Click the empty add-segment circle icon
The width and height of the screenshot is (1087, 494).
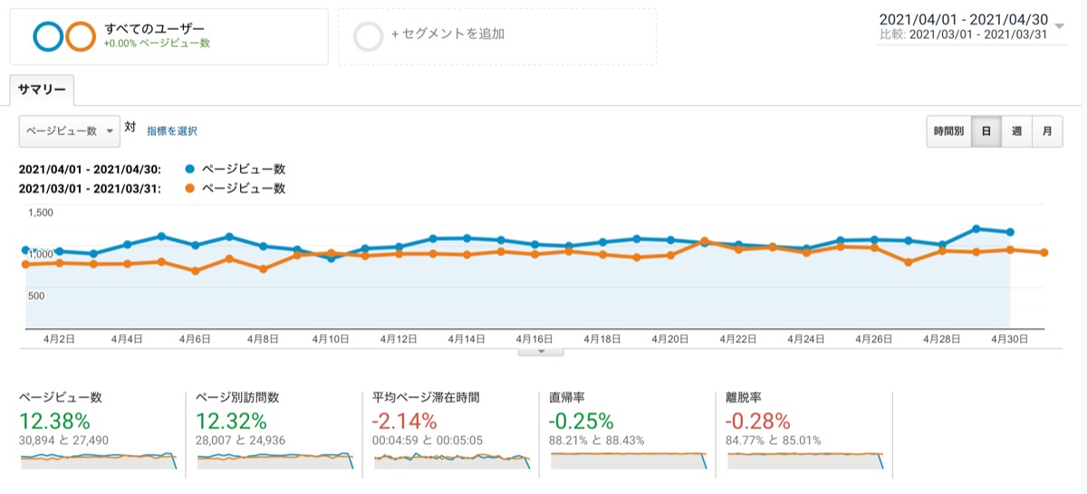tap(369, 36)
